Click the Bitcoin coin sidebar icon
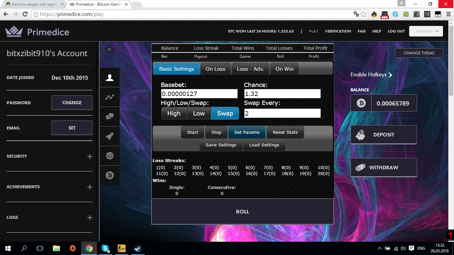This screenshot has width=454, height=255. tap(110, 175)
